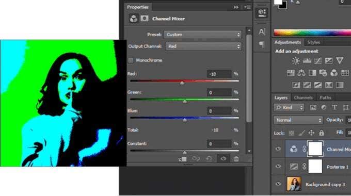Click the Green slider handle
The width and height of the screenshot is (351, 196).
[x=185, y=102]
